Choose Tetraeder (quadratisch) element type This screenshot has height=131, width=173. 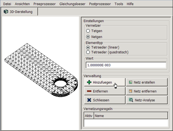coord(88,52)
